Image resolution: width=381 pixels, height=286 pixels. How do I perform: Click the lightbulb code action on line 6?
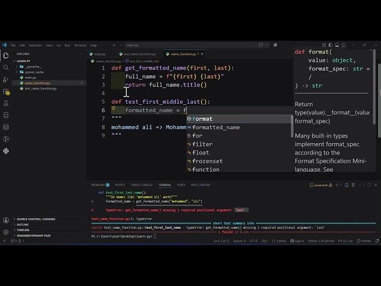[x=113, y=108]
